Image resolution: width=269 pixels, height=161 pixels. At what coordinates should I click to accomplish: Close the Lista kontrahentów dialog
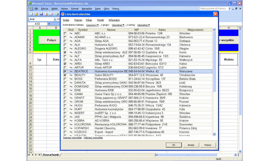tap(215, 14)
